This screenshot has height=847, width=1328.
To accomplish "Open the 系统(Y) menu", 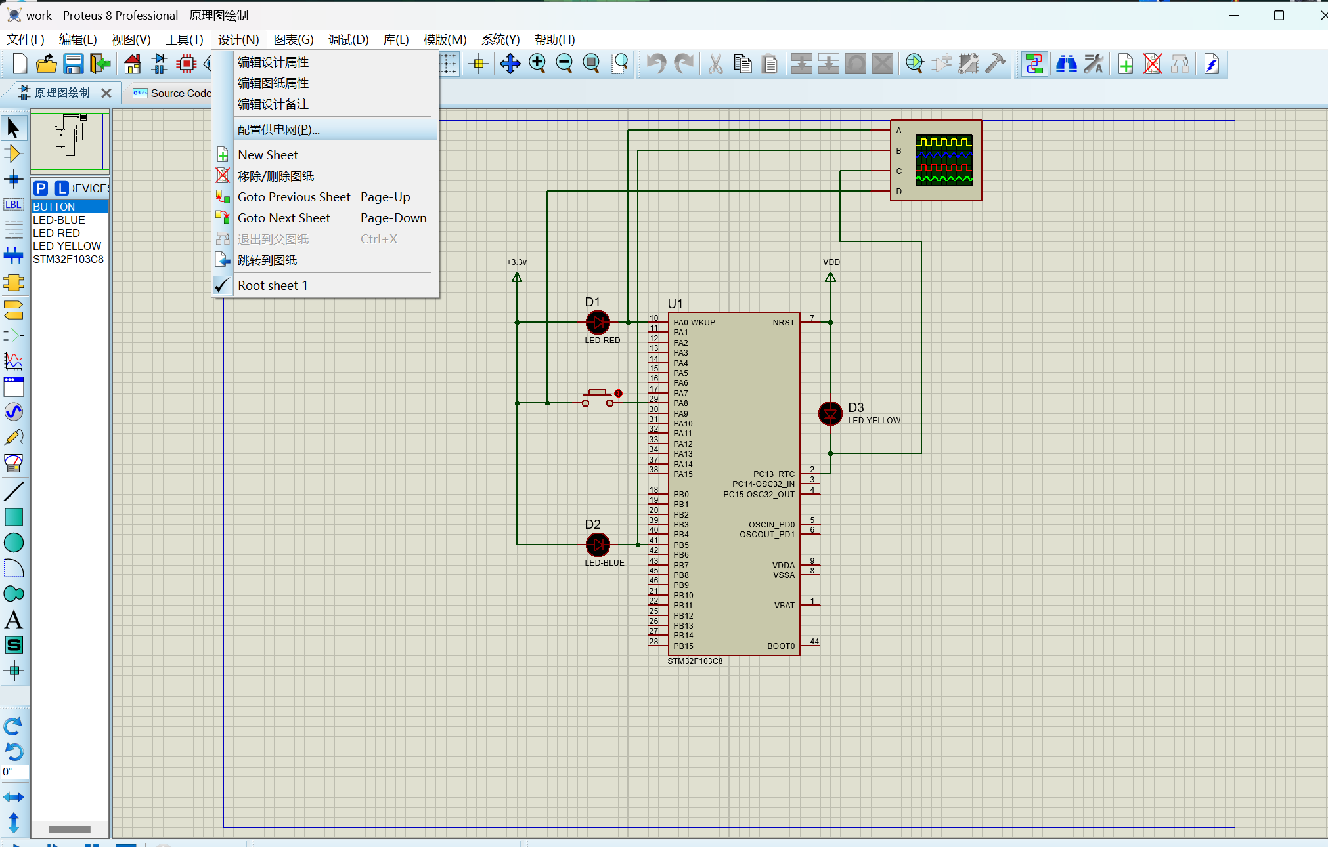I will [x=500, y=39].
